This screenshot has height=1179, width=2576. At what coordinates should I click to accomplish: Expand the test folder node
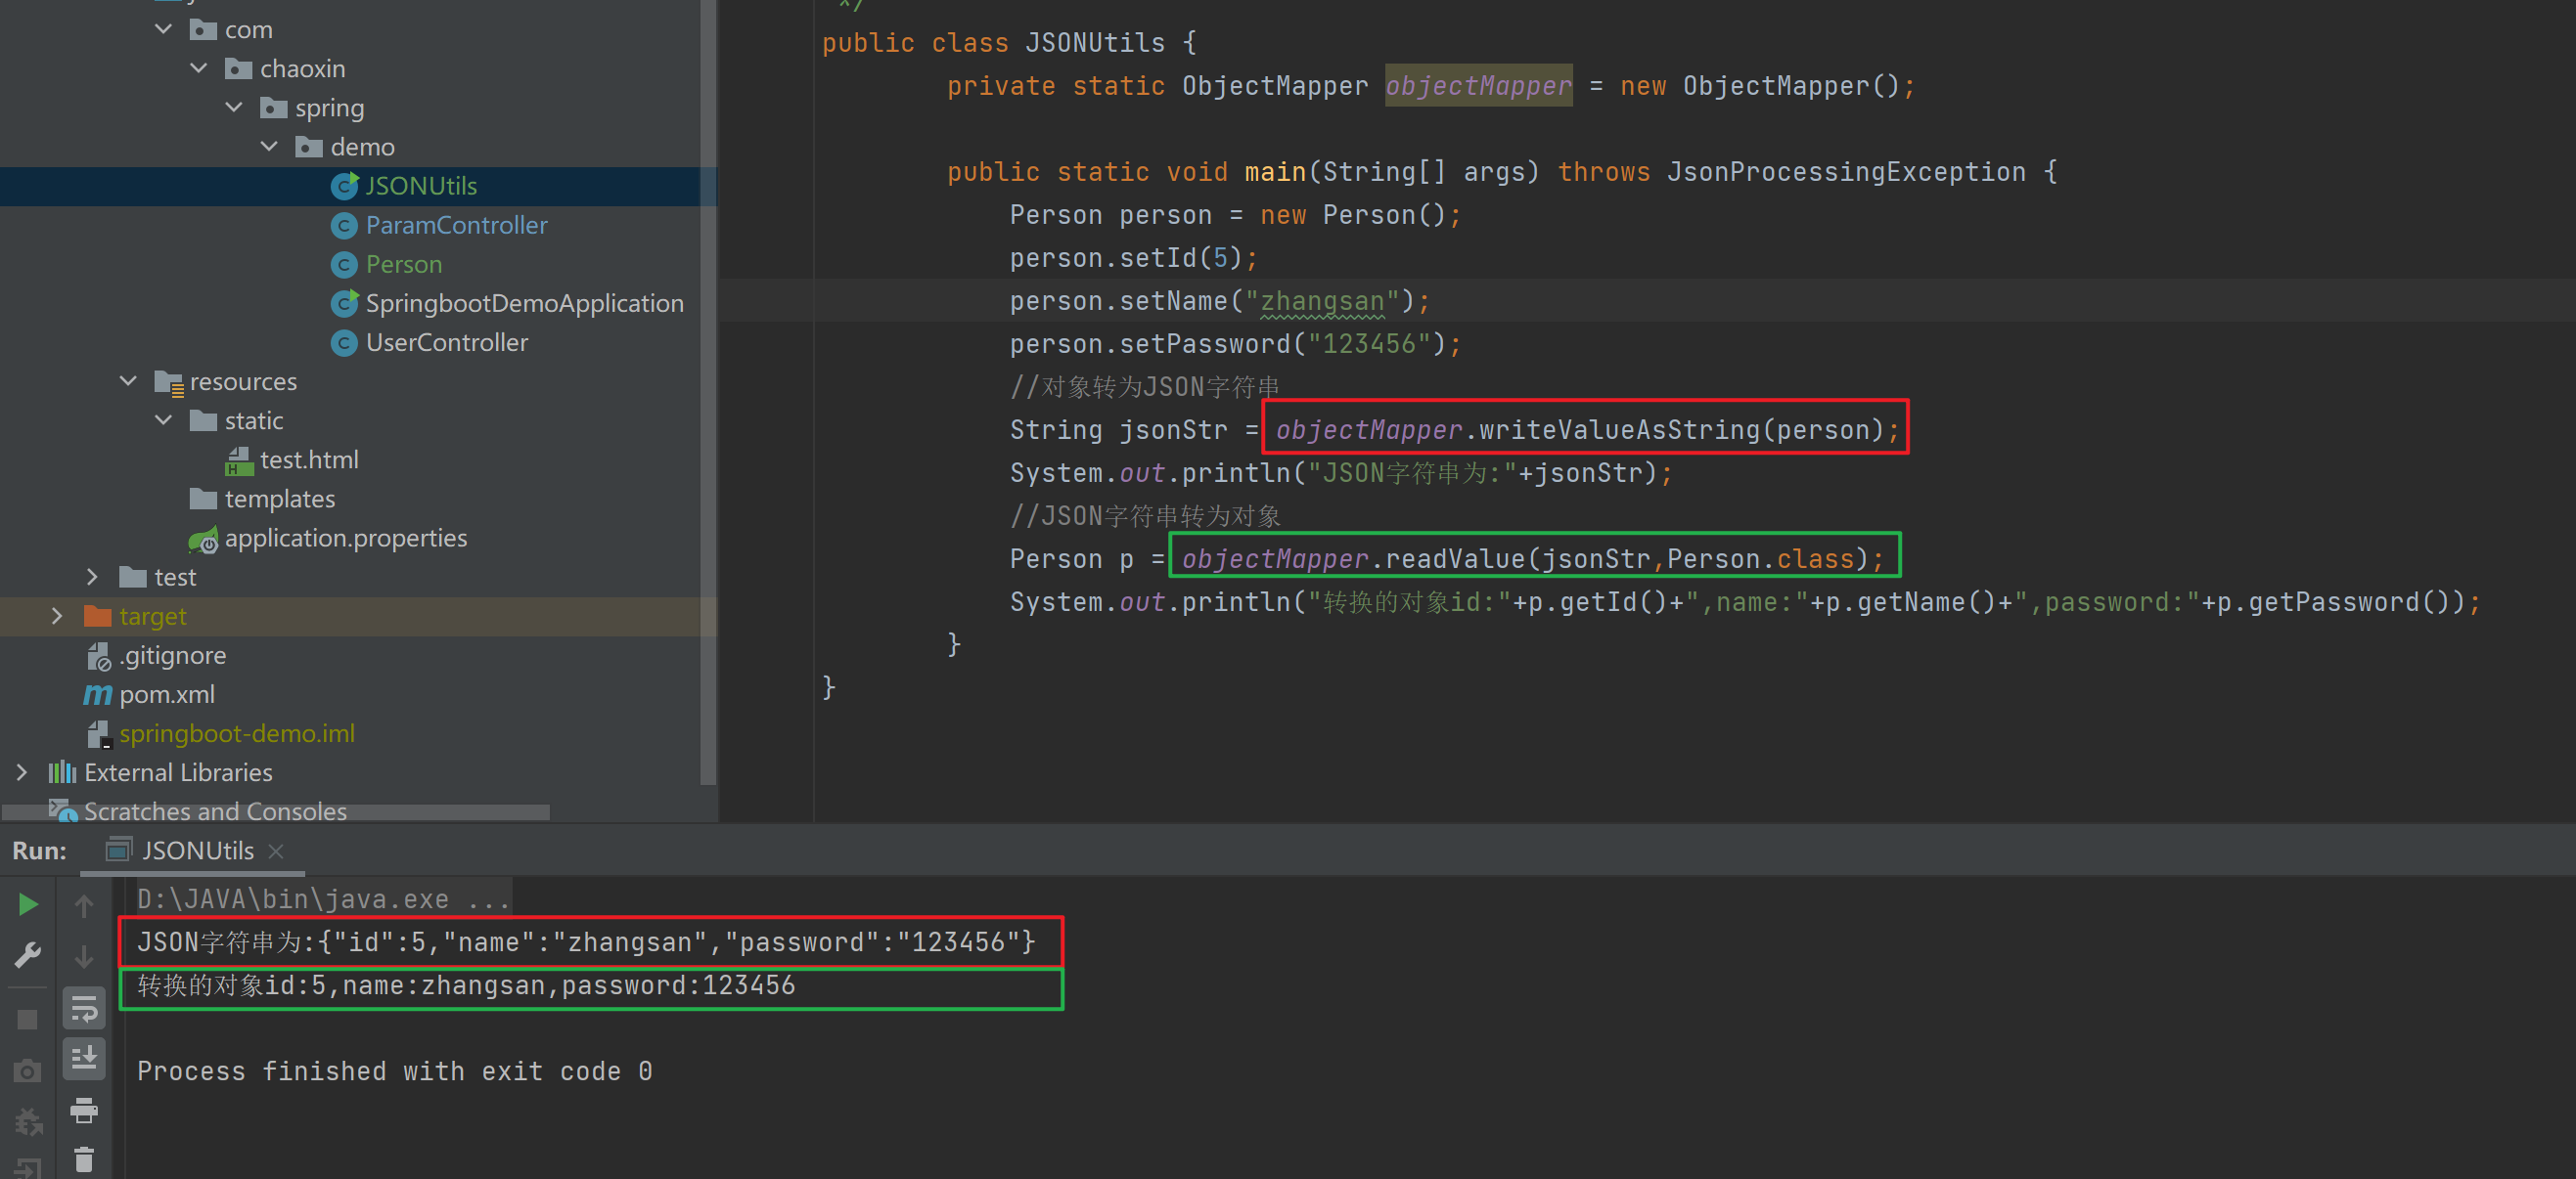(92, 578)
